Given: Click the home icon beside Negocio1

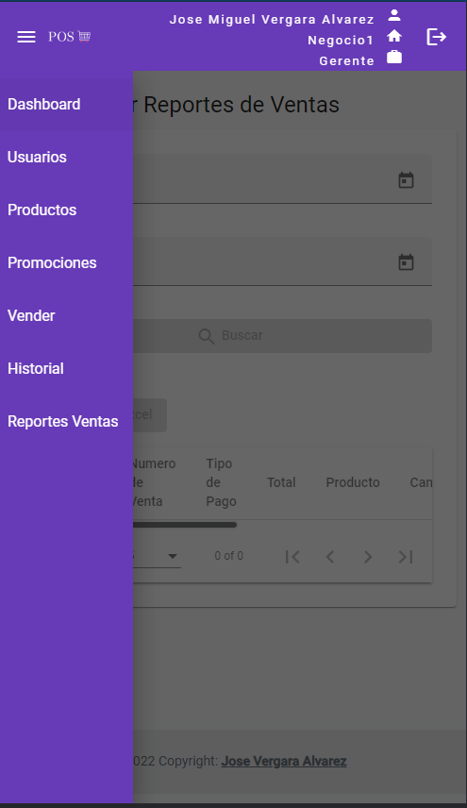Looking at the screenshot, I should click(394, 36).
